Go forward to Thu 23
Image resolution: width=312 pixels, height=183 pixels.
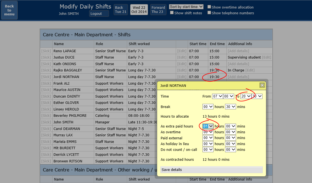[x=158, y=10]
